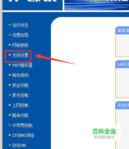The width and height of the screenshot is (129, 149).
Task: Open 设置向导 menu item
Action: click(20, 35)
